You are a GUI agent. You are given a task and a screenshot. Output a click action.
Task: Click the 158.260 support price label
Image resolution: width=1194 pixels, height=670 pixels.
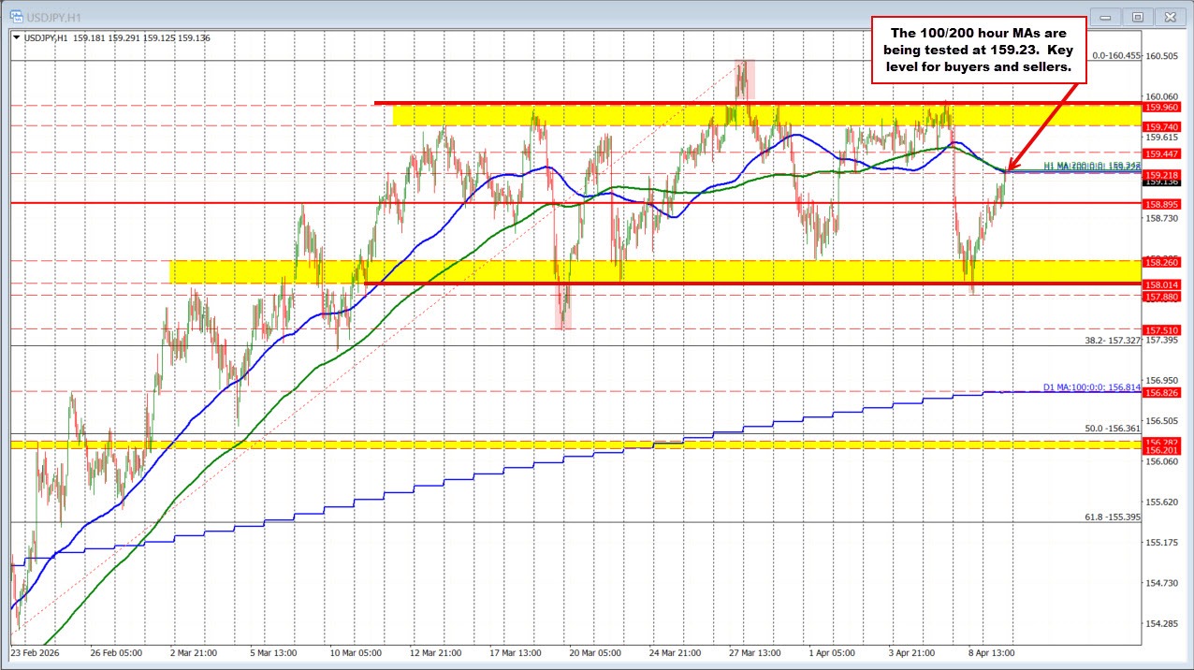pos(1160,264)
